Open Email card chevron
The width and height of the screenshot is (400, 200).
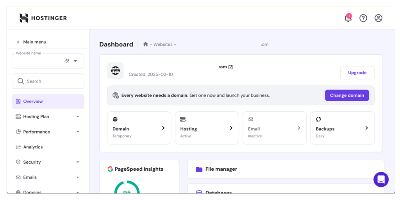[x=299, y=128]
